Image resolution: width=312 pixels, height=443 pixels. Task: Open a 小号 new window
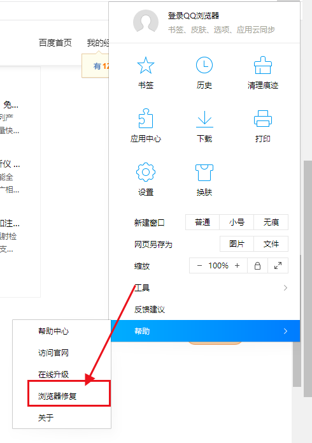click(x=237, y=222)
